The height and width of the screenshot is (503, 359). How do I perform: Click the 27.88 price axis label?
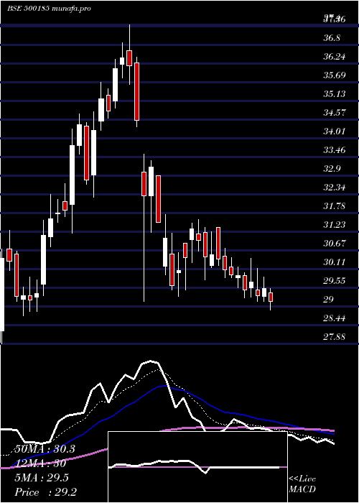coord(335,336)
